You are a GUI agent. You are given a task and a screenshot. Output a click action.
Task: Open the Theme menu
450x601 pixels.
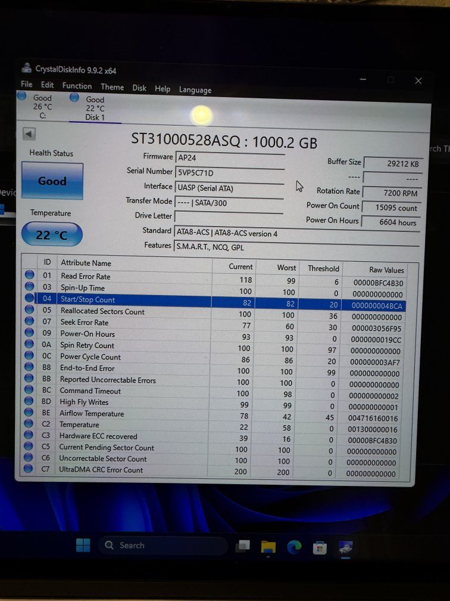(x=112, y=87)
